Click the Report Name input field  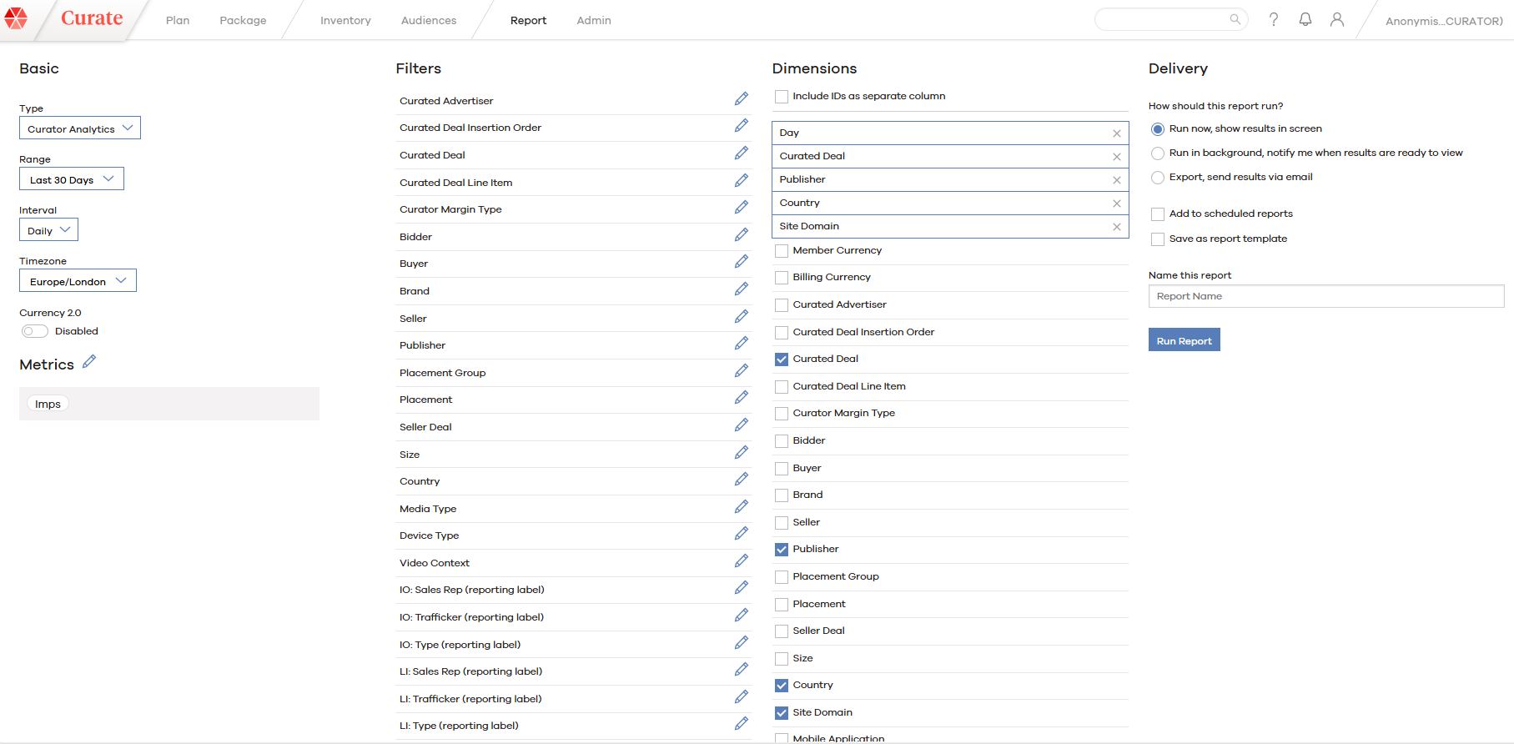point(1325,296)
